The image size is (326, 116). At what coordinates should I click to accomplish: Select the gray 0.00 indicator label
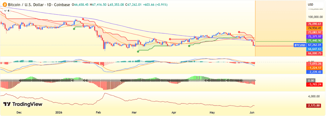coord(311,80)
